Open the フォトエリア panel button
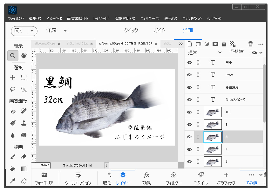Viewport: 272px width, 192px height. point(44,179)
